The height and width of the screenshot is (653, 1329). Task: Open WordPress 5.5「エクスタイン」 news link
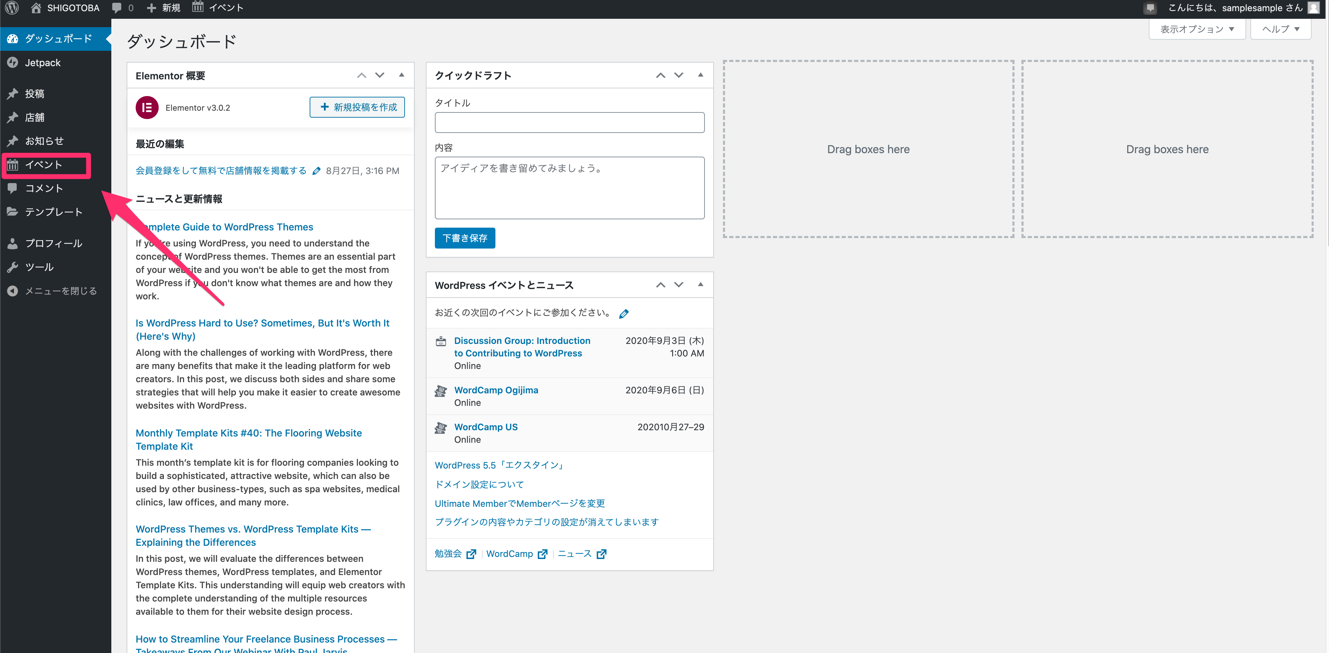coord(499,465)
